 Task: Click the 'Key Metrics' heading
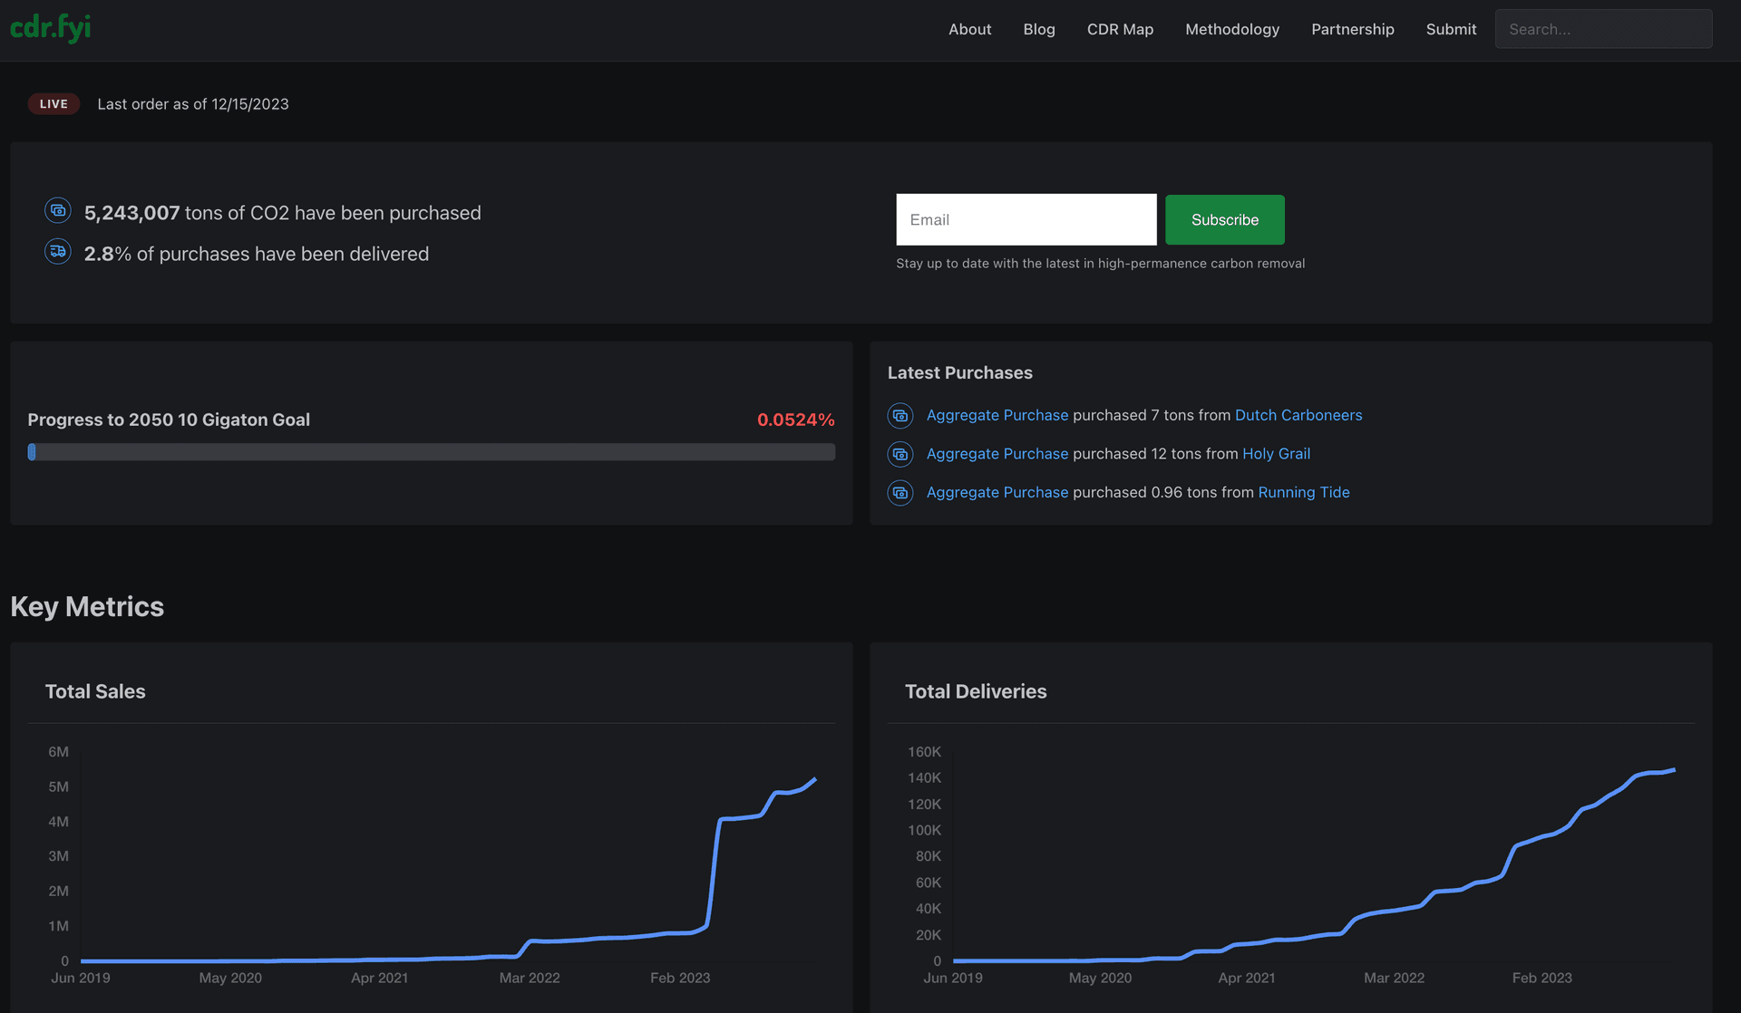(87, 606)
